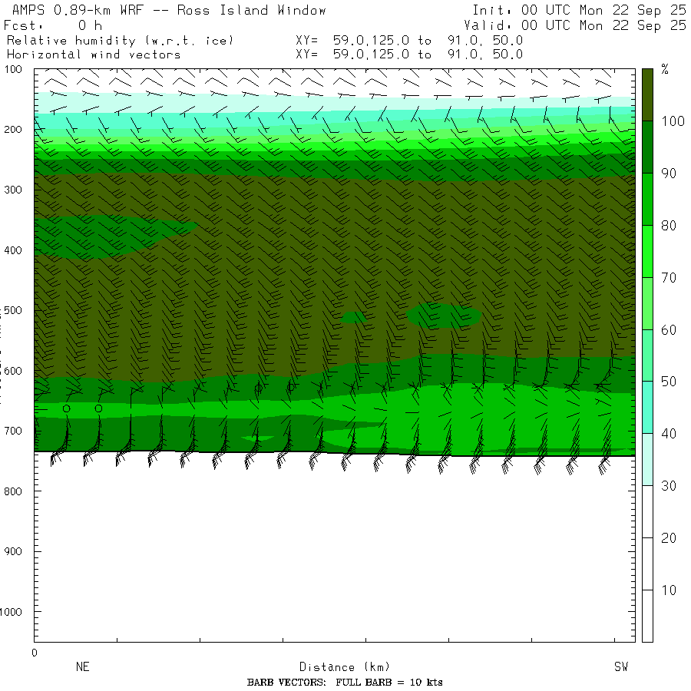691x691 pixels.
Task: Click the light green swatch between 60 and 70
Action: [647, 303]
